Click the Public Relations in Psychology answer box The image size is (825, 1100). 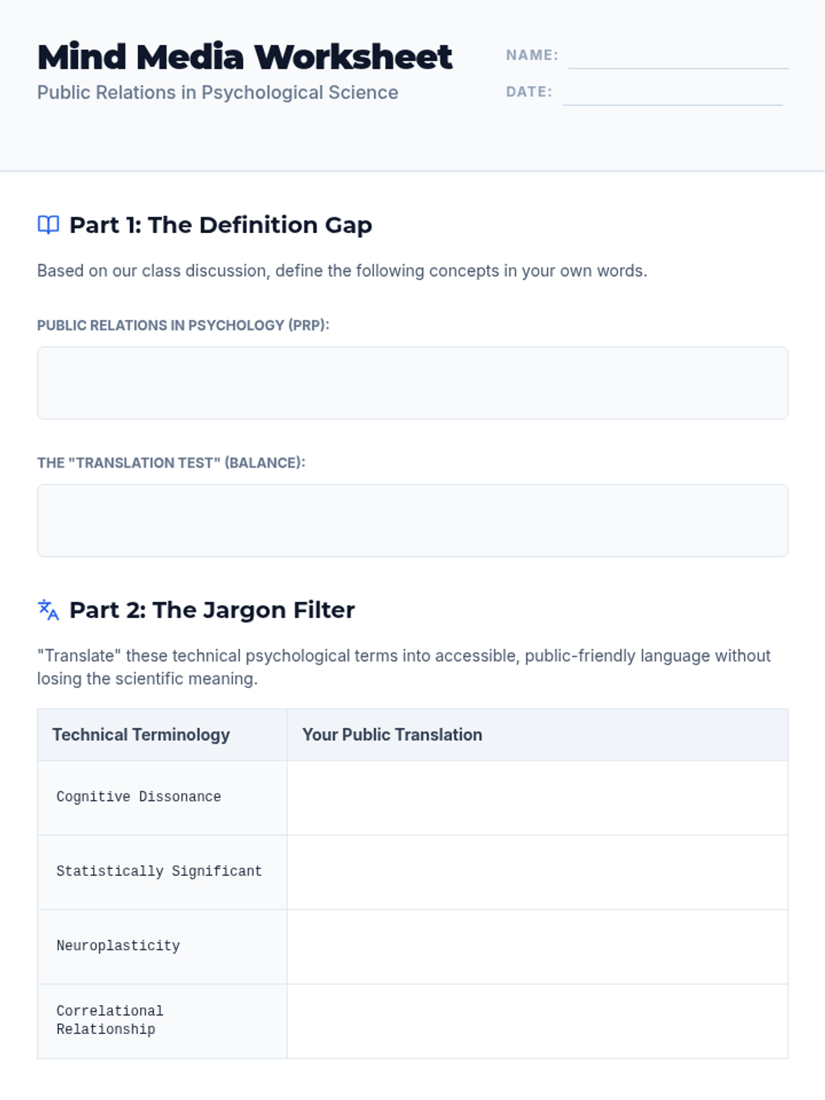point(412,383)
